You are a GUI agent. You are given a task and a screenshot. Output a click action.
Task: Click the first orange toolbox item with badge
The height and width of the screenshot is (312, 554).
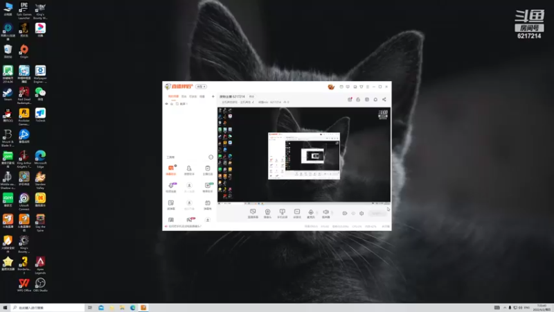(171, 170)
